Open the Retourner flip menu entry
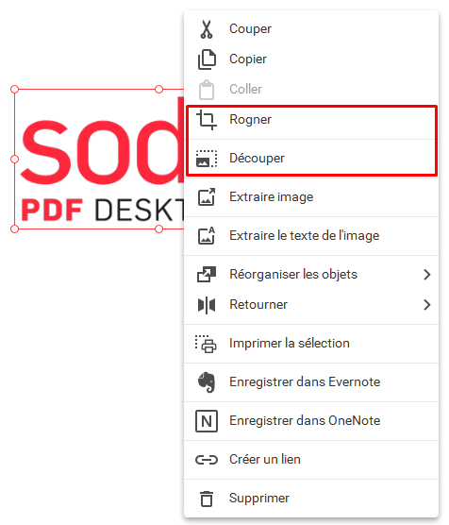The width and height of the screenshot is (449, 525). [311, 305]
